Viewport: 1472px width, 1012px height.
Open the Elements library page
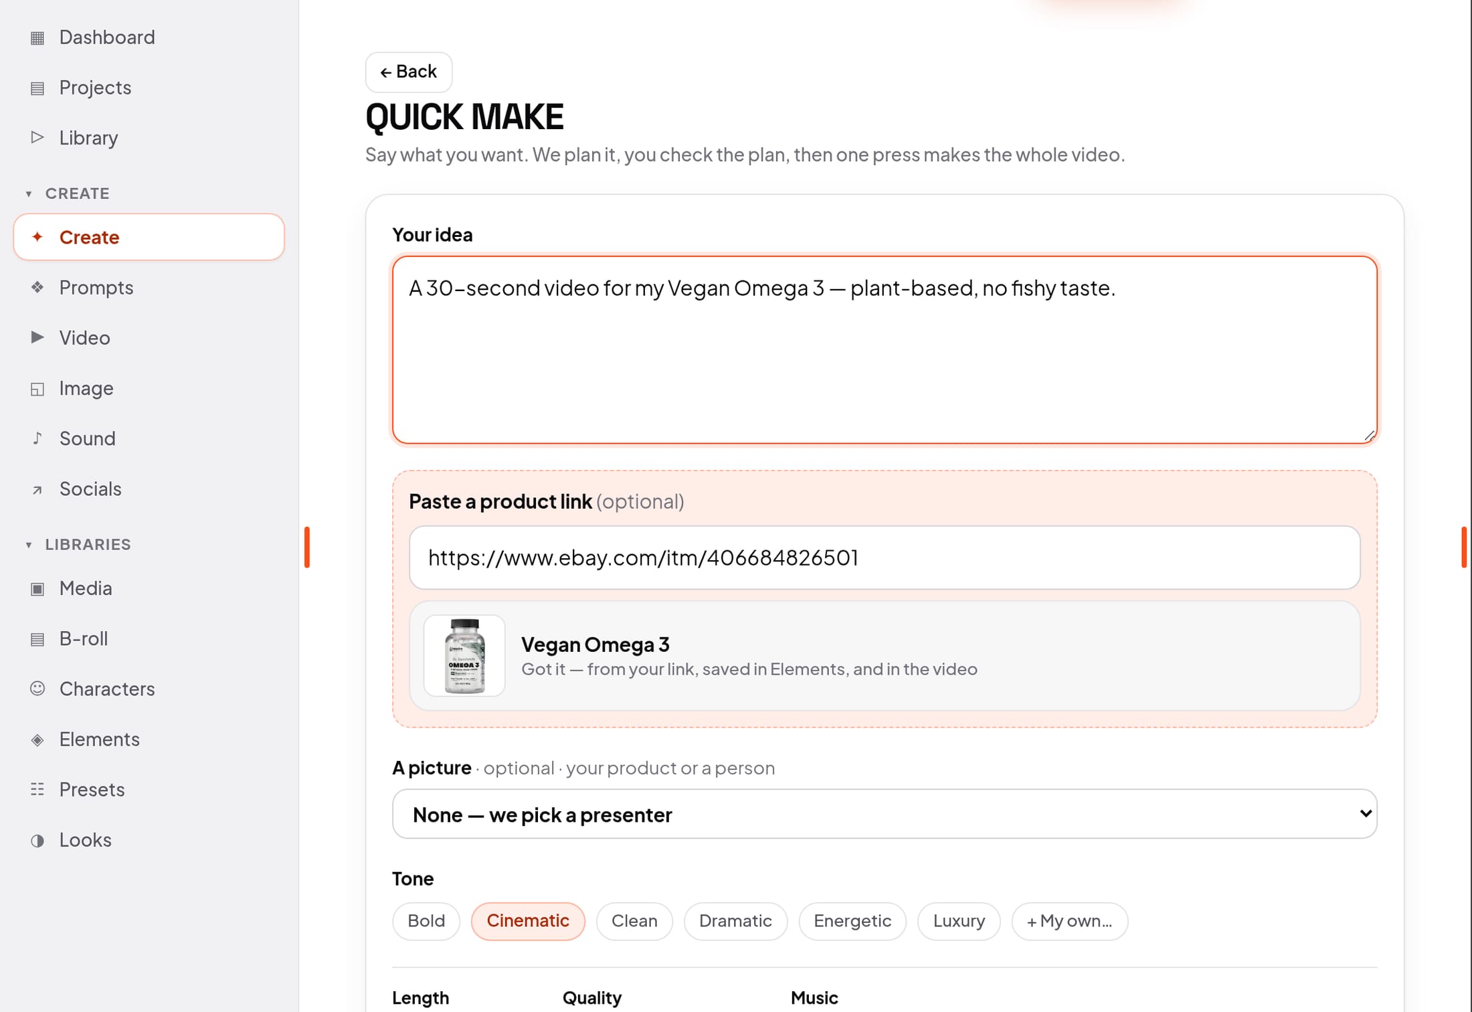[x=149, y=740]
